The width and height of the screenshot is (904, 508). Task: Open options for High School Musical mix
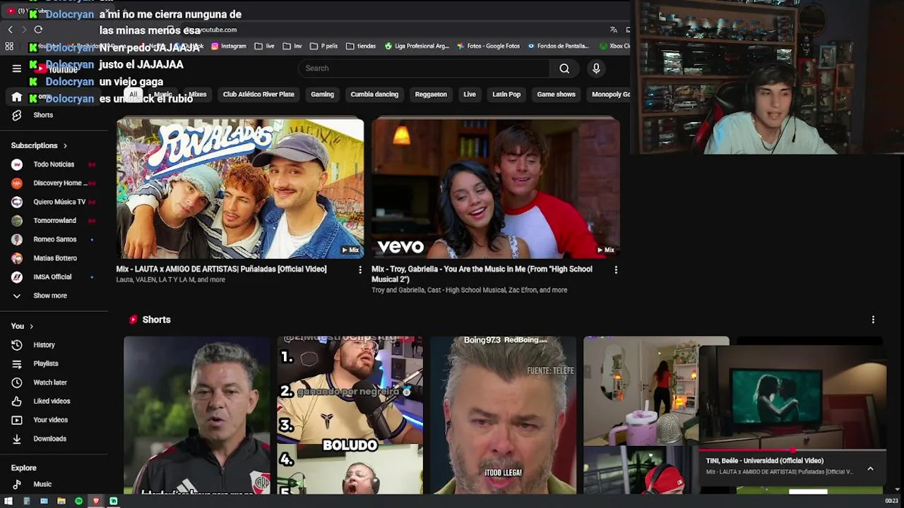(x=616, y=270)
